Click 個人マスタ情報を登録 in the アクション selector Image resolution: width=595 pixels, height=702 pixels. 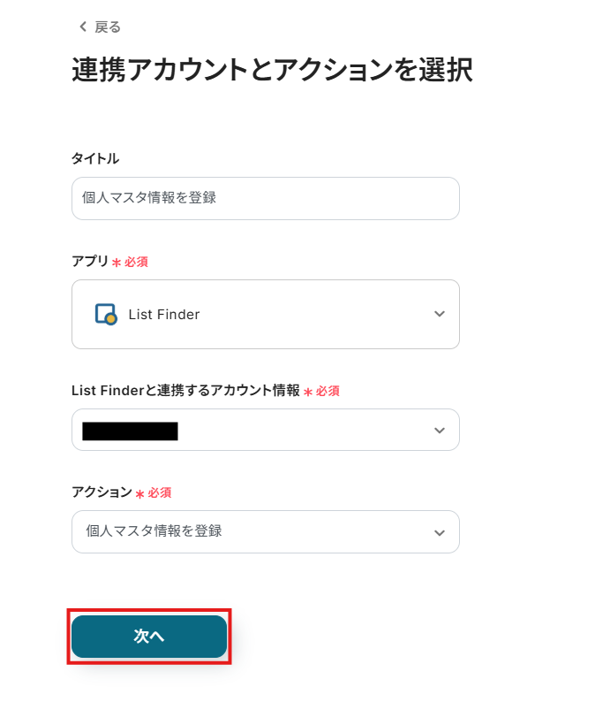[x=154, y=531]
